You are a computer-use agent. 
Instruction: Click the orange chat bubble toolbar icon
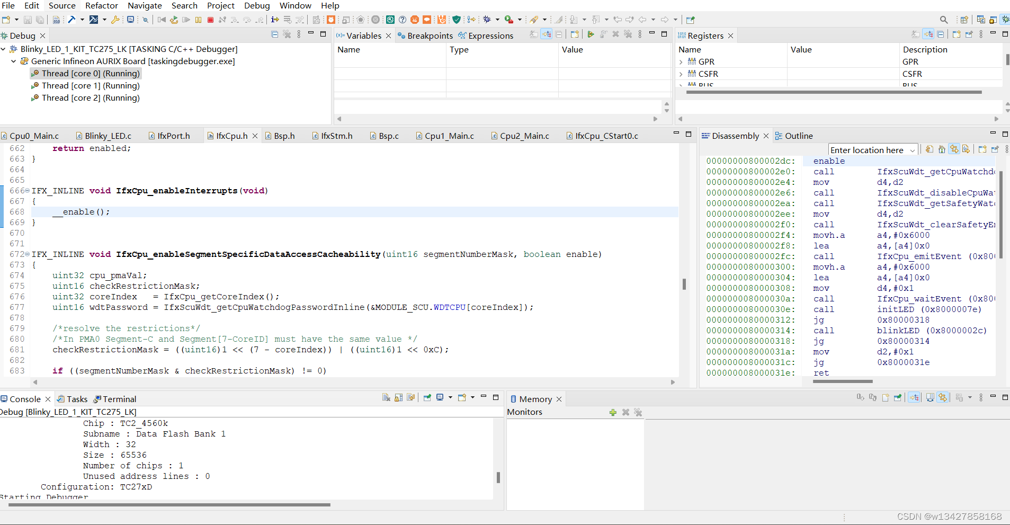pyautogui.click(x=427, y=20)
